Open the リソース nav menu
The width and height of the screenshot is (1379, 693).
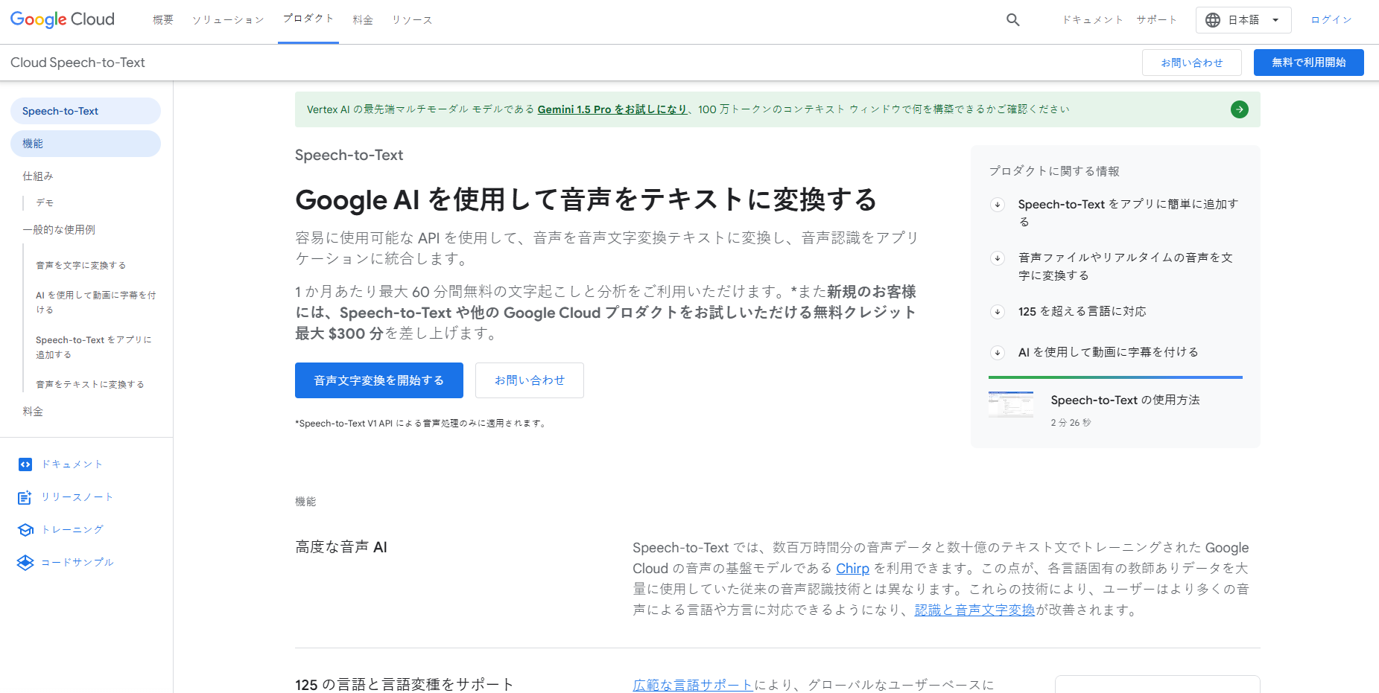412,20
